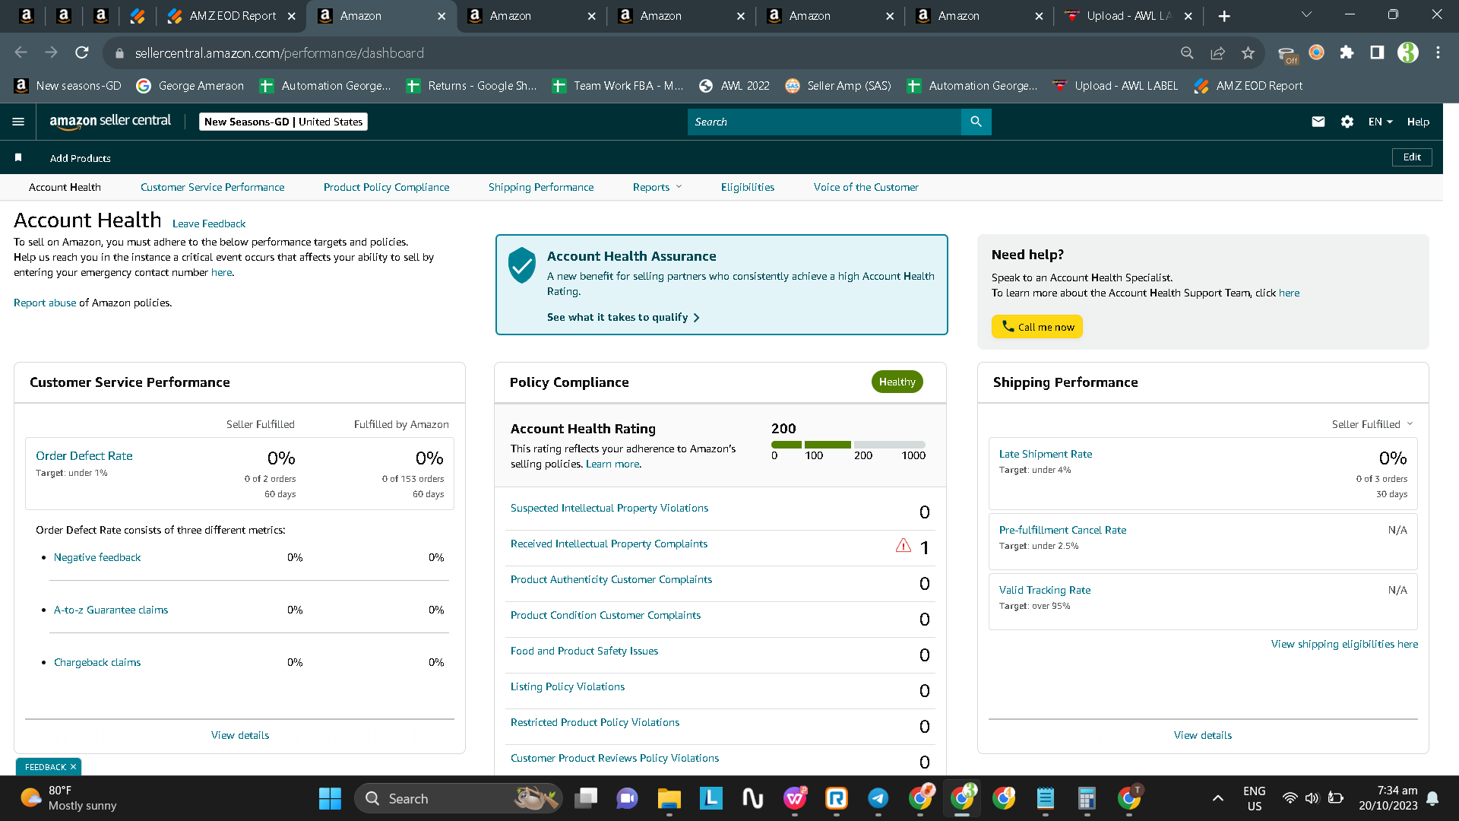Click the share page icon in address bar
1459x821 pixels.
pos(1218,52)
